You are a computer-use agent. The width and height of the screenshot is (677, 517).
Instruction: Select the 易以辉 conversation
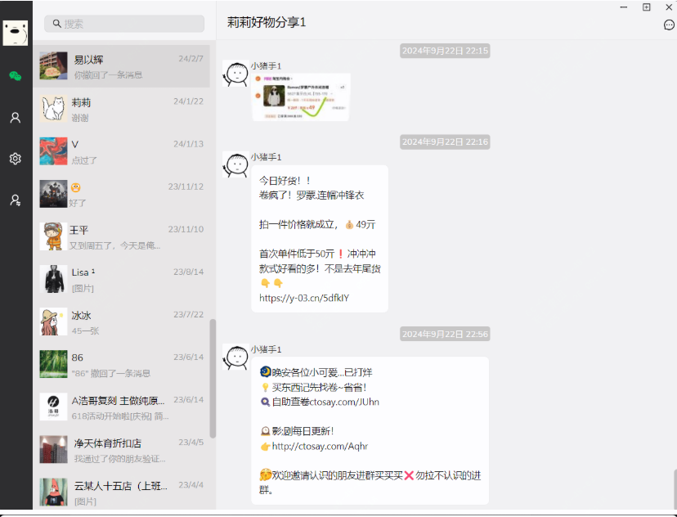[x=123, y=66]
